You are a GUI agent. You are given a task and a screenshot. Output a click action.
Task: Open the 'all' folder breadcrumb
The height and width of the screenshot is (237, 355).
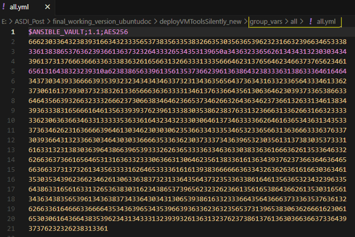pyautogui.click(x=293, y=22)
